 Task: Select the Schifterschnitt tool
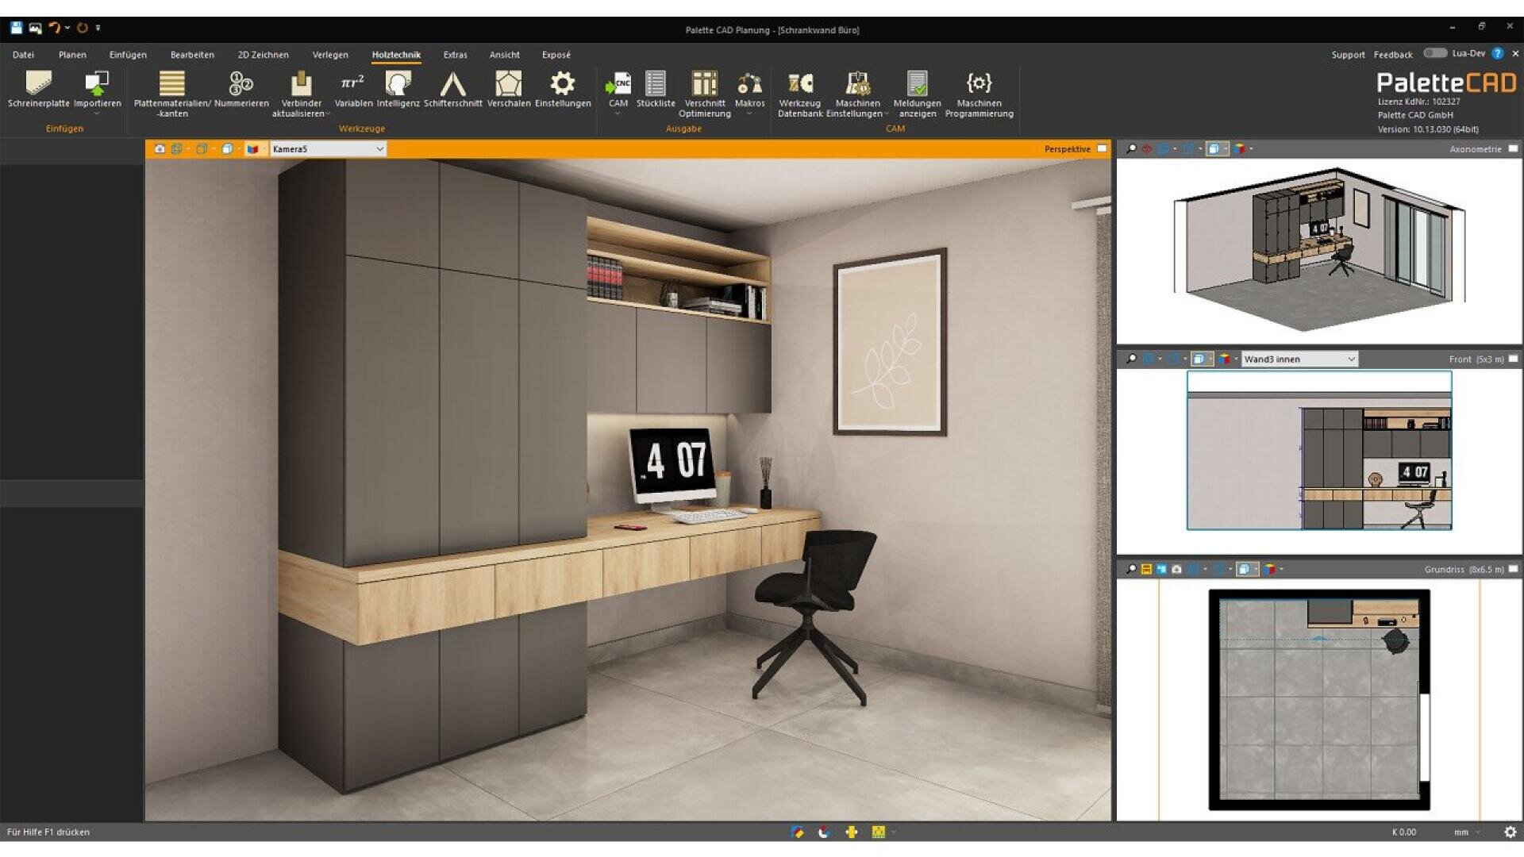452,88
